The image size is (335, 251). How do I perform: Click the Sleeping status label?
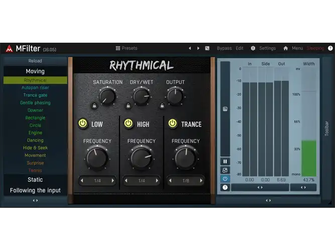[315, 48]
